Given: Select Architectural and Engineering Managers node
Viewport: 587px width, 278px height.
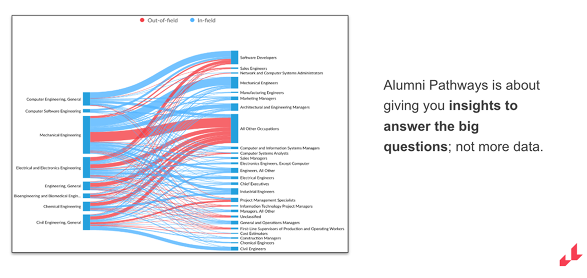Looking at the screenshot, I should click(x=234, y=107).
